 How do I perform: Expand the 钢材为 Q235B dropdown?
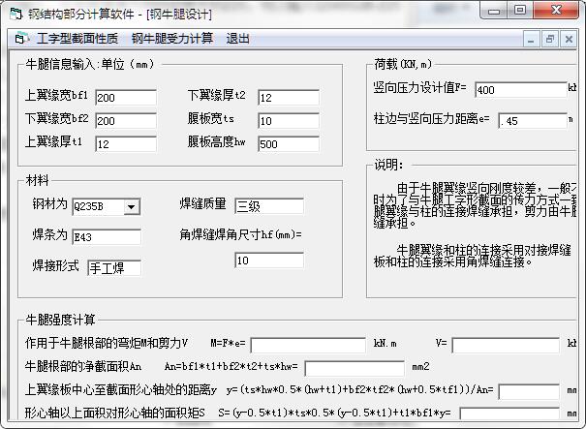click(x=132, y=206)
